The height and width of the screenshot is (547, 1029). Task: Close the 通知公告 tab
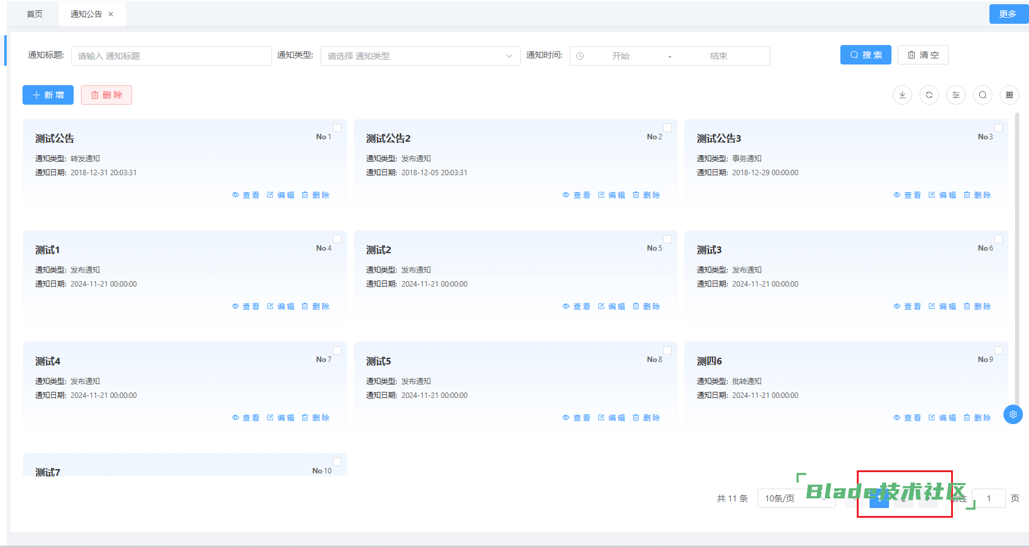click(x=111, y=14)
